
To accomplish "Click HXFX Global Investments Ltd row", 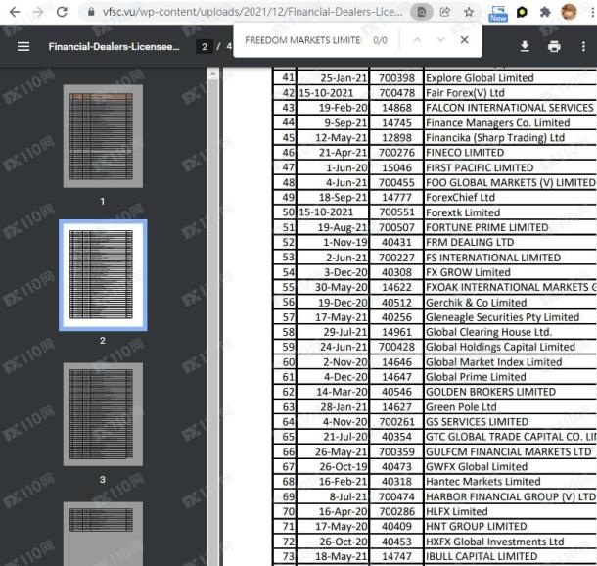I will 435,542.
